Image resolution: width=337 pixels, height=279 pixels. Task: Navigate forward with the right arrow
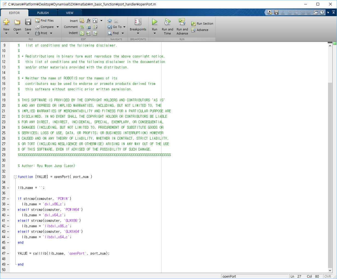click(x=116, y=21)
